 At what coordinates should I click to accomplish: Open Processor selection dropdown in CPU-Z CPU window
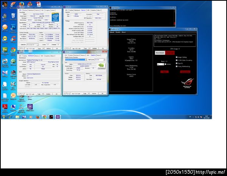click(x=33, y=45)
